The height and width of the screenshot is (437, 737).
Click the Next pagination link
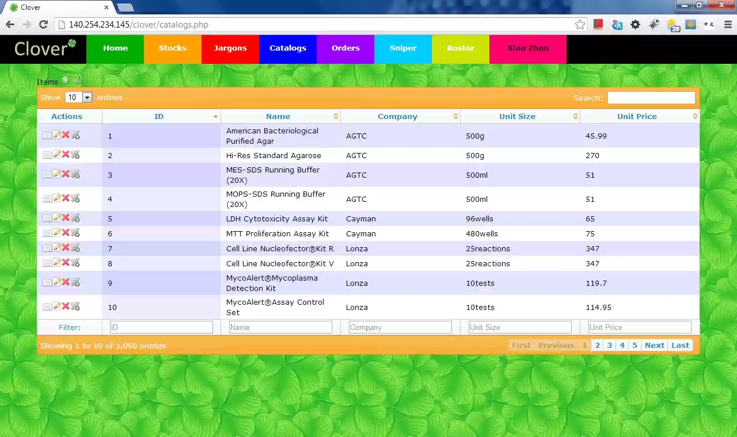pyautogui.click(x=654, y=345)
